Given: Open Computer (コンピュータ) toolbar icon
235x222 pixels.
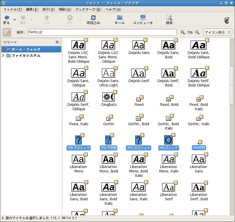Looking at the screenshot, I should pos(143,18).
